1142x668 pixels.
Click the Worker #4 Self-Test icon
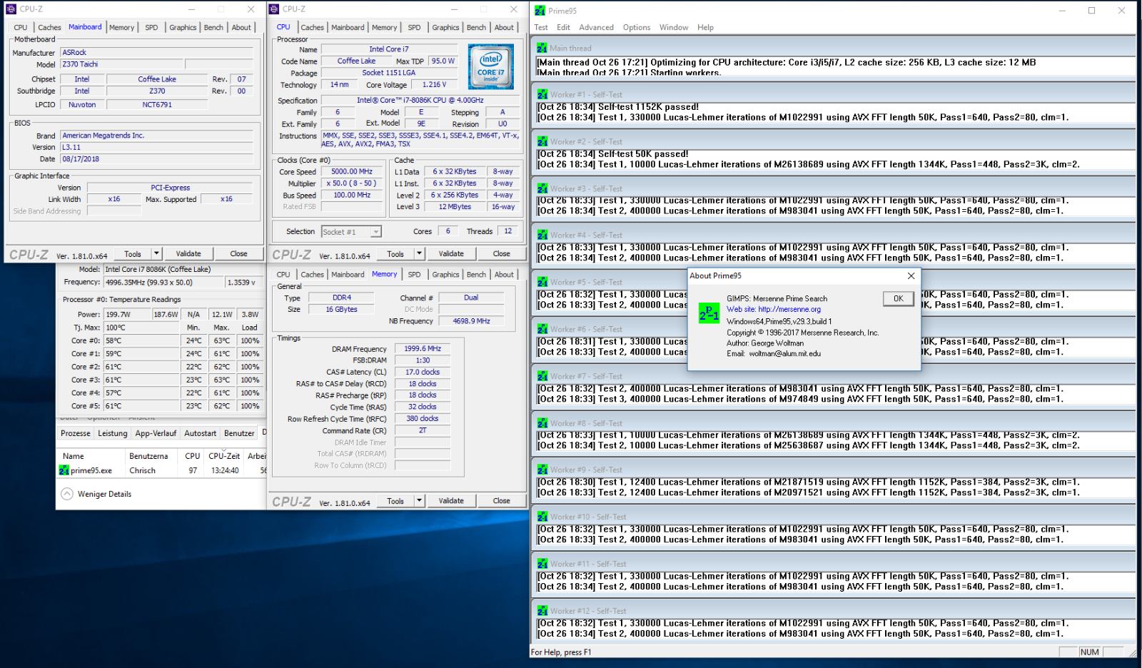542,235
